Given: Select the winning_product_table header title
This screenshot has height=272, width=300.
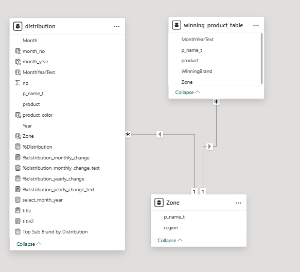Looking at the screenshot, I should 214,25.
